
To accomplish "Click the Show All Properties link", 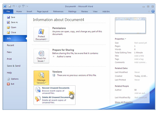I will pos(124,102).
